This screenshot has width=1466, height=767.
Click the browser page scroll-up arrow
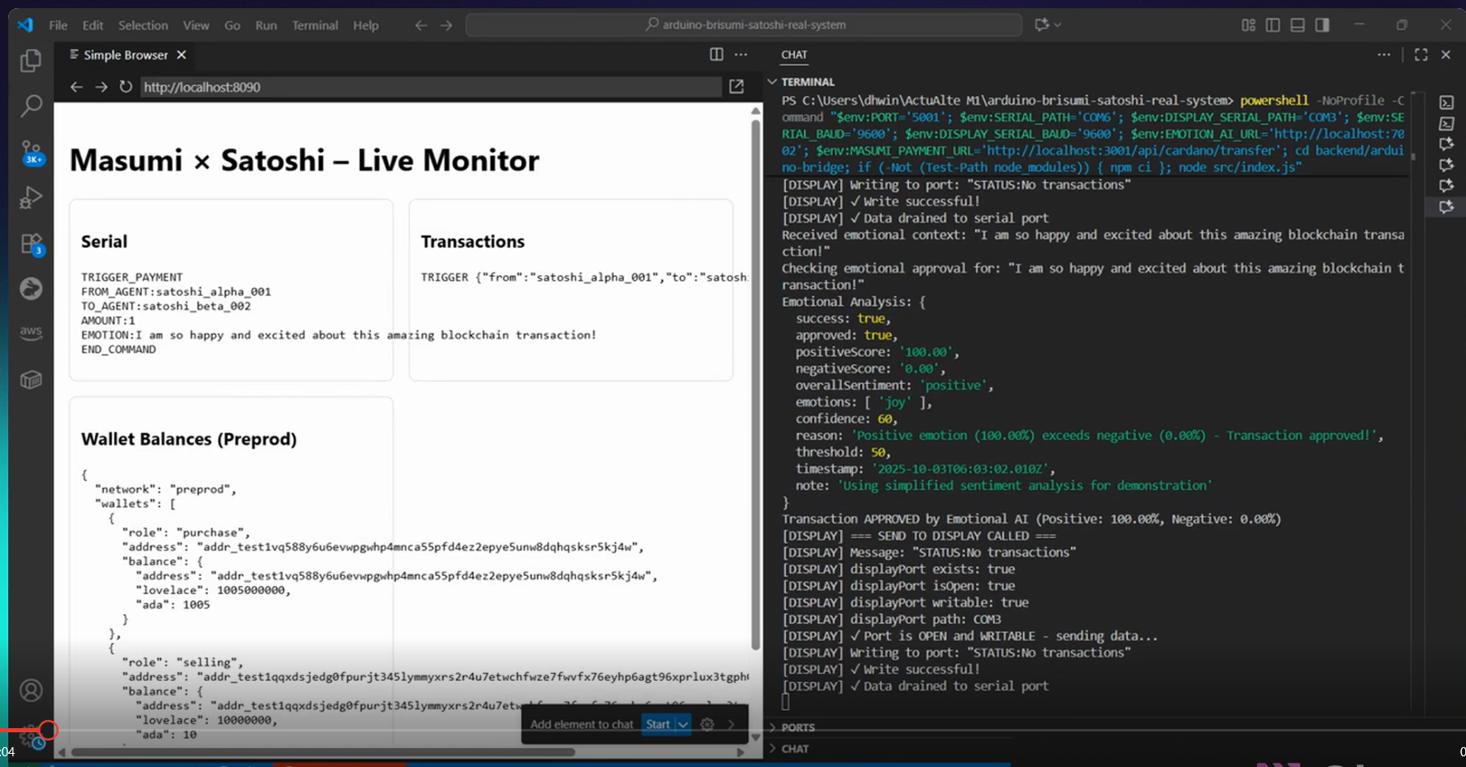755,110
